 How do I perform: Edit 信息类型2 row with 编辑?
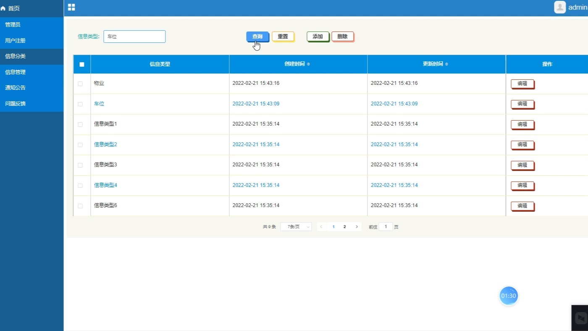[x=522, y=145]
